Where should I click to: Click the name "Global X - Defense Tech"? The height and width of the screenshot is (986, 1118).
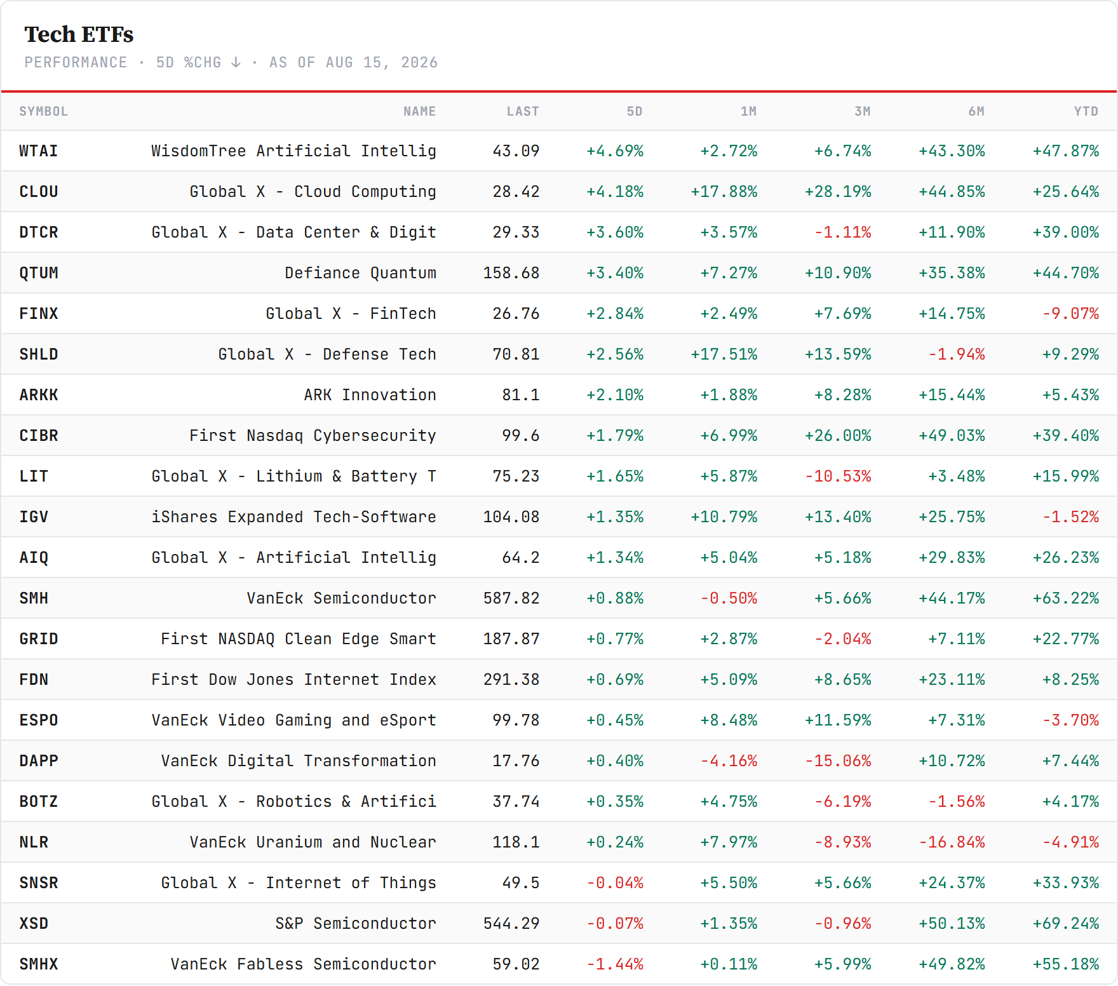[x=327, y=355]
